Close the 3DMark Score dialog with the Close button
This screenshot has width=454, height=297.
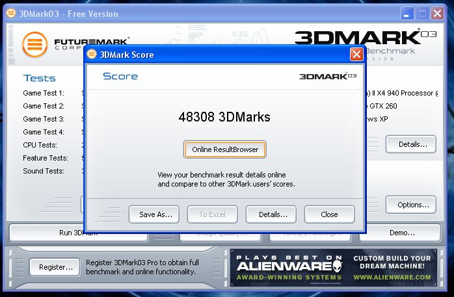click(330, 214)
